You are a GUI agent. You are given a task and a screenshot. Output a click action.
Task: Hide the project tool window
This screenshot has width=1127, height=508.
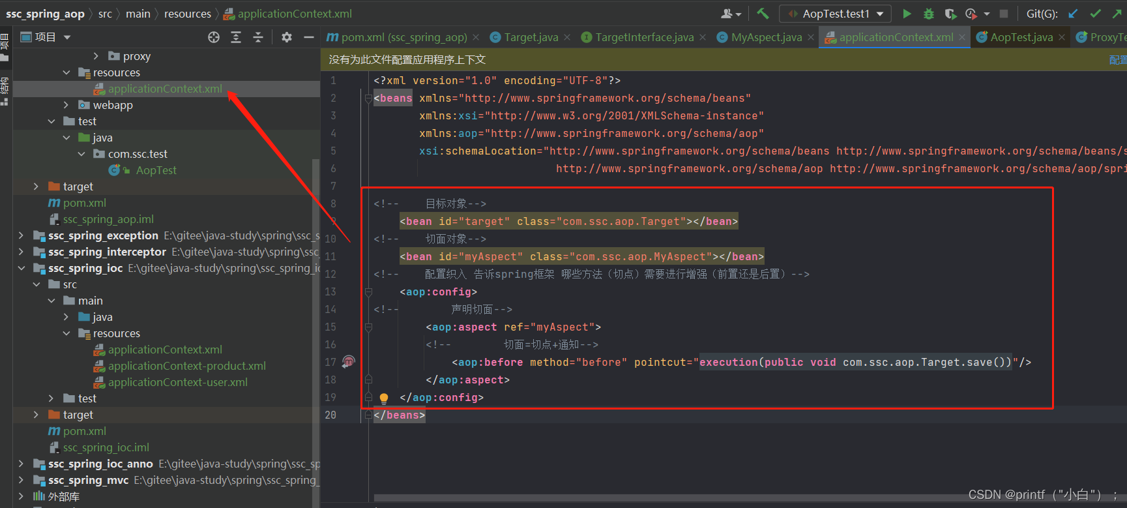click(309, 37)
